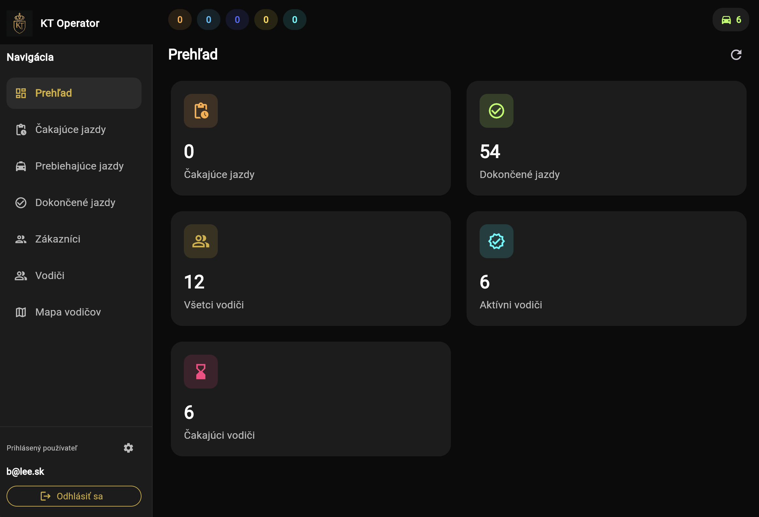
Task: Open Mapa vodičov via map icon
Action: (21, 312)
